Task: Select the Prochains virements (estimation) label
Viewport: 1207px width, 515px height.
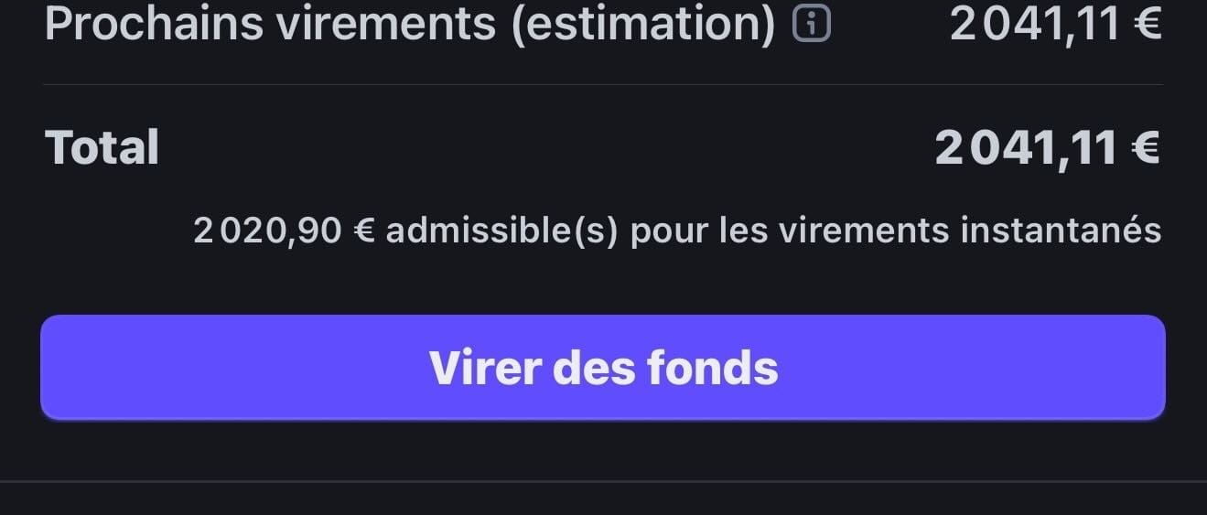Action: coord(410,24)
